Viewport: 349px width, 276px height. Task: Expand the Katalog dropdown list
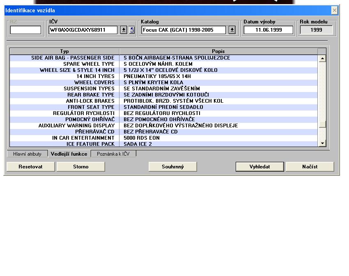[x=232, y=30]
